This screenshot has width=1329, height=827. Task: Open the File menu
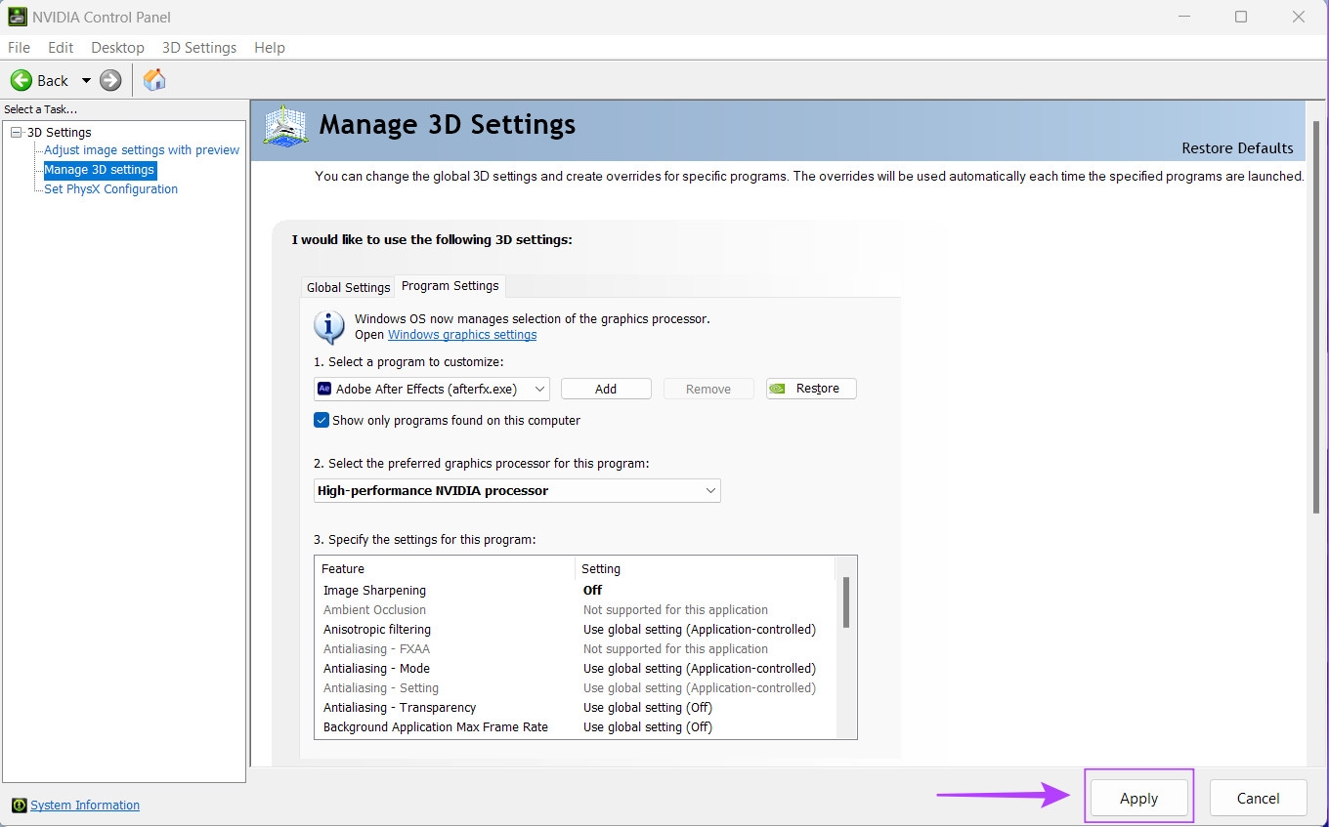[x=19, y=47]
